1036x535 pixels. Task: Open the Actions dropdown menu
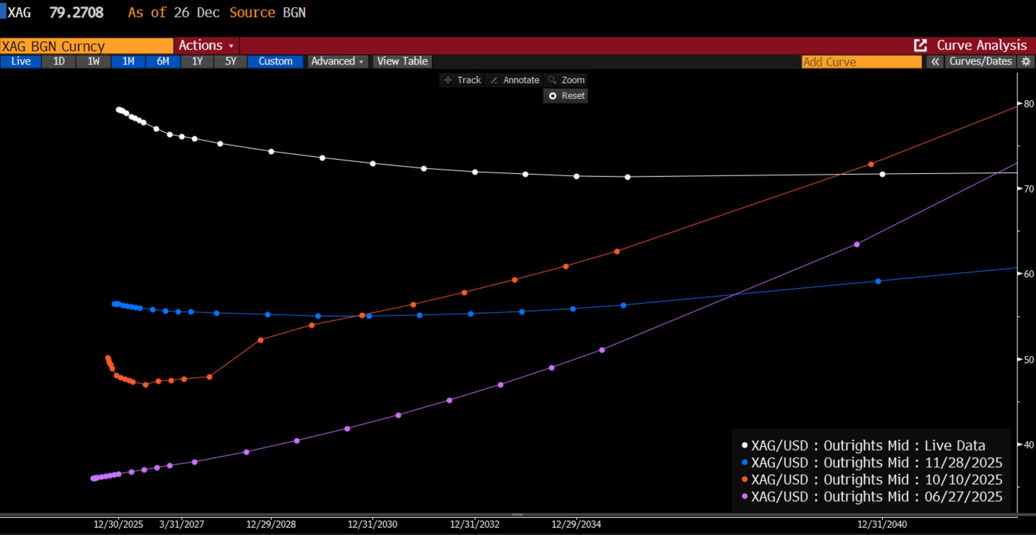(x=206, y=45)
